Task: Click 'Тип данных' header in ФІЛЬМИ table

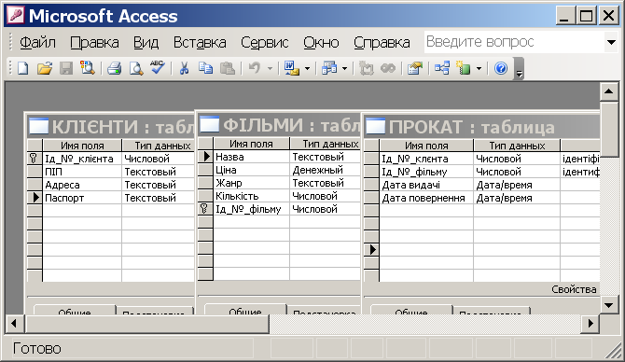Action: pos(326,144)
